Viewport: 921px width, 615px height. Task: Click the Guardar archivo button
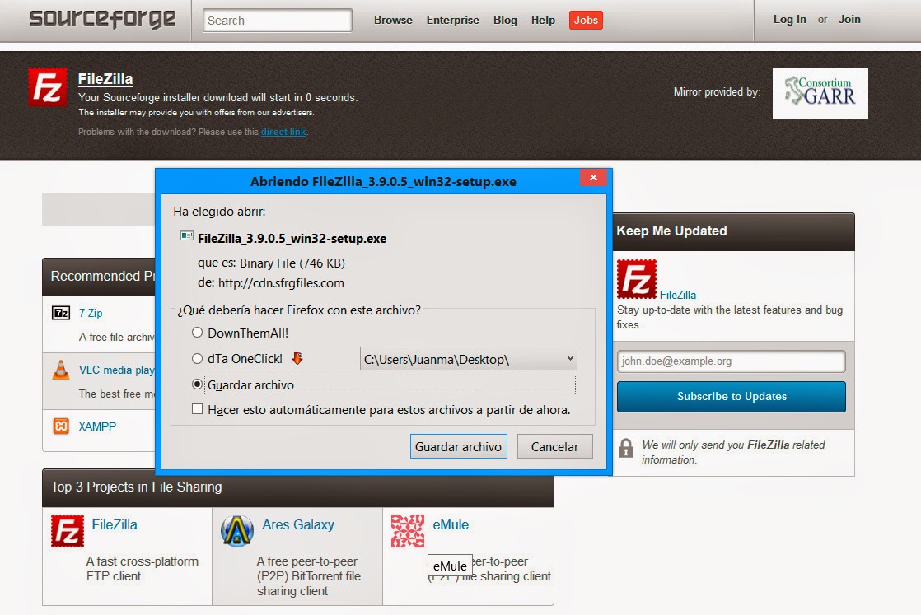[458, 446]
